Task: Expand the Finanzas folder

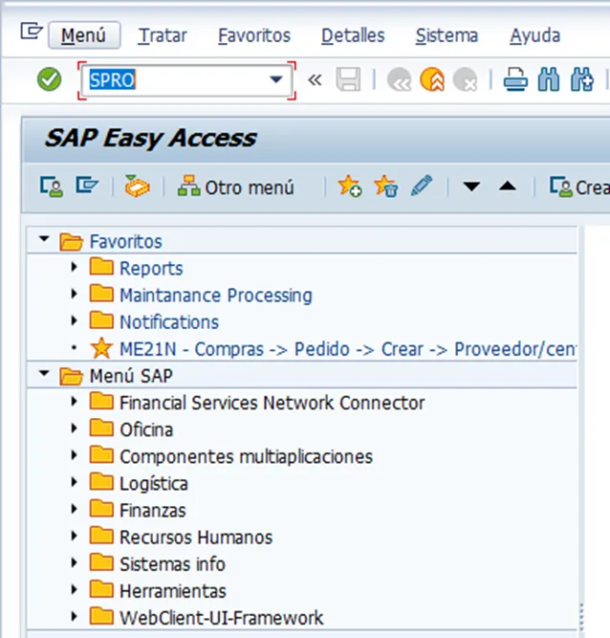Action: click(x=74, y=509)
